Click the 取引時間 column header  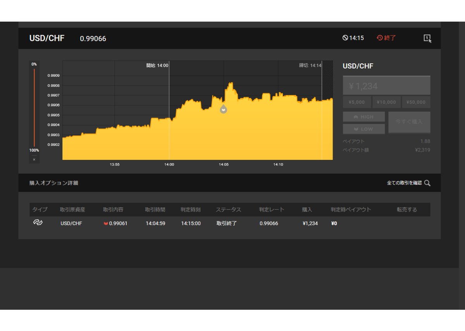155,210
